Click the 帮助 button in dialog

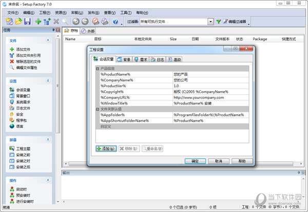pos(242,161)
